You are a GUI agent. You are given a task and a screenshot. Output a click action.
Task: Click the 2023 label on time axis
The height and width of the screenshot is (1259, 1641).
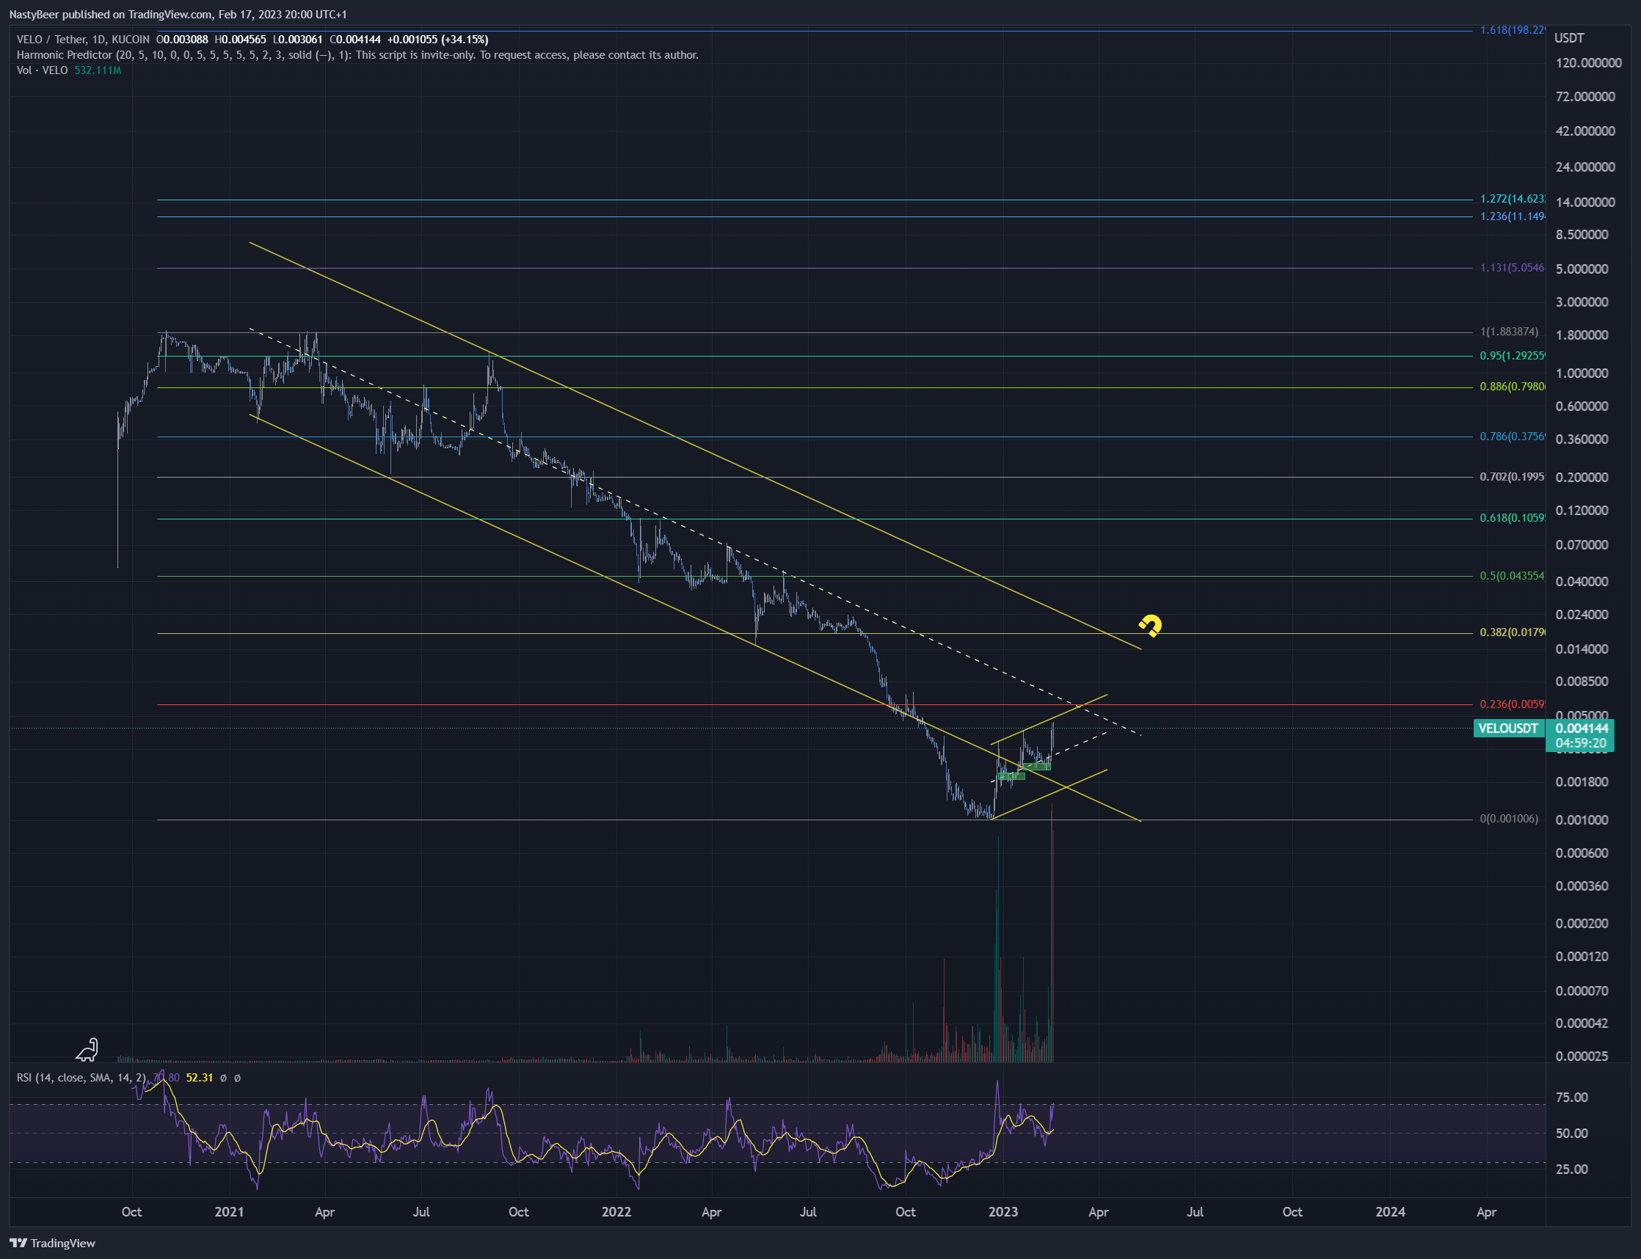coord(1003,1213)
